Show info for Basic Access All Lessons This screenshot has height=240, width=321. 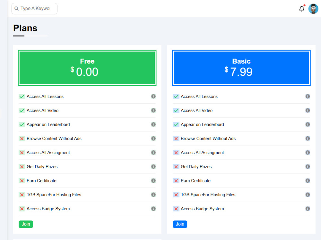(x=308, y=96)
